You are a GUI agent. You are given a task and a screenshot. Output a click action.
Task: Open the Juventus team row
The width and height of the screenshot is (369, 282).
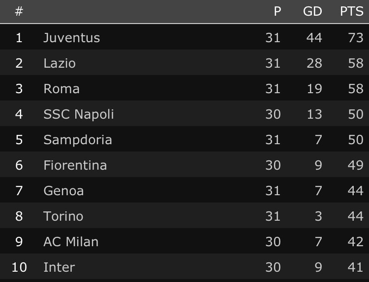[72, 38]
